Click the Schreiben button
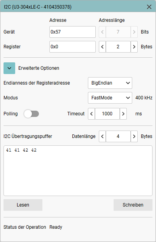Screen dimensions: 156x242 [133, 205]
